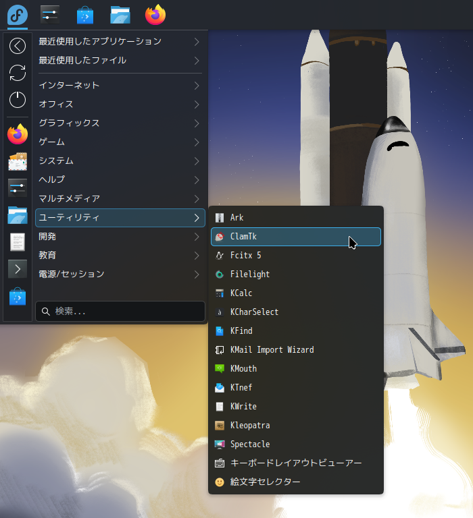Screen dimensions: 473x518
Task: Click the power off icon in sidebar
Action: [18, 99]
